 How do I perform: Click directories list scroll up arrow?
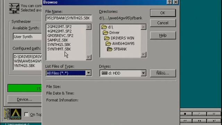(x=143, y=27)
